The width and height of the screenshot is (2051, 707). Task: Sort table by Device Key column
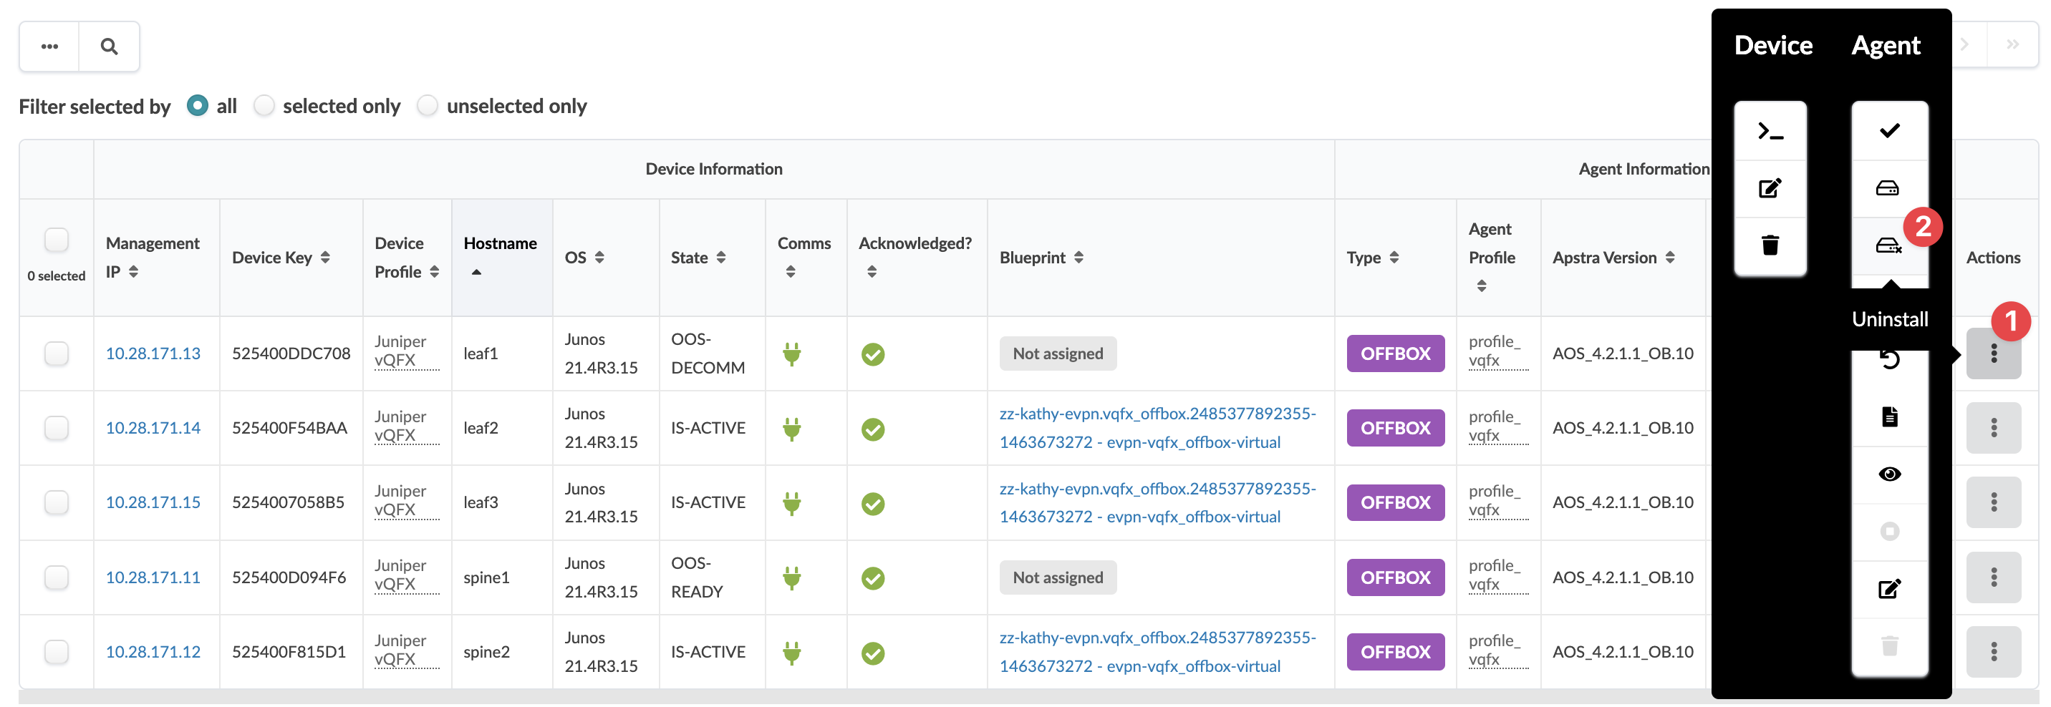tap(325, 258)
